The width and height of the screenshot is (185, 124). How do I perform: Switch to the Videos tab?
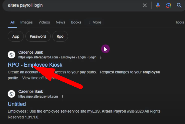44,22
